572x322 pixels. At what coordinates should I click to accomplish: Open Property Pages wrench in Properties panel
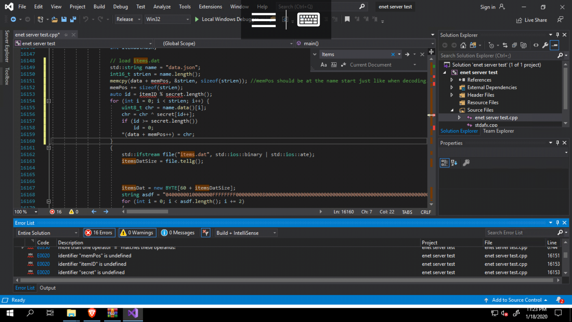pyautogui.click(x=466, y=163)
